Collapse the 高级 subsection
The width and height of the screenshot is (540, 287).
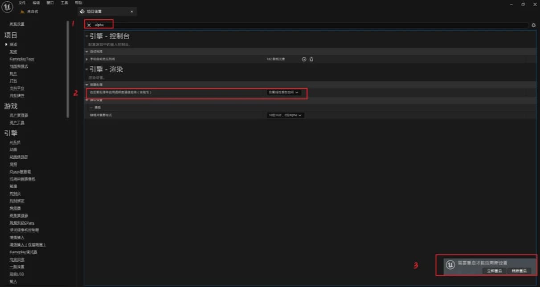(91, 108)
